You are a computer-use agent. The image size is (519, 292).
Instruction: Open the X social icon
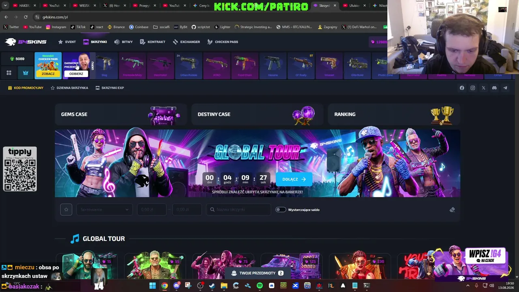coord(483,88)
